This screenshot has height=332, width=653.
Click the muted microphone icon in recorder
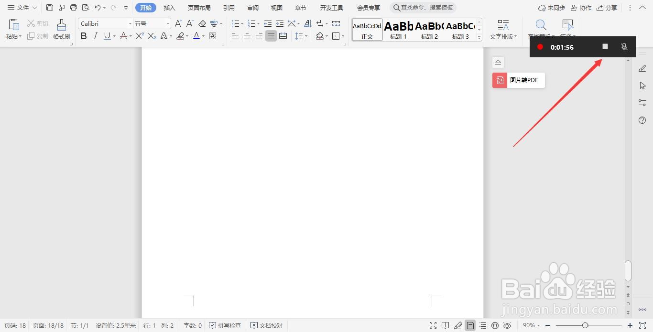coord(624,47)
